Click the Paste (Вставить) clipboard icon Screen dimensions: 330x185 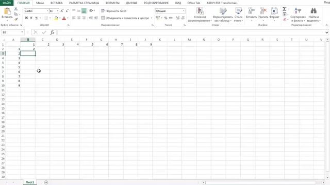pyautogui.click(x=7, y=11)
